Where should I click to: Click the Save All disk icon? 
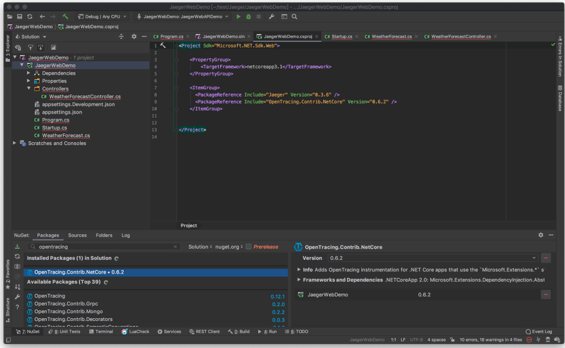(x=19, y=17)
